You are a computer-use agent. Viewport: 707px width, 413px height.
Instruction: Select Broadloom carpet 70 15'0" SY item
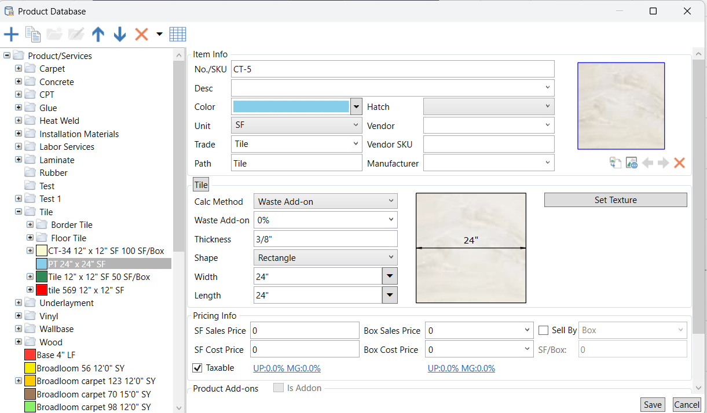(x=94, y=394)
